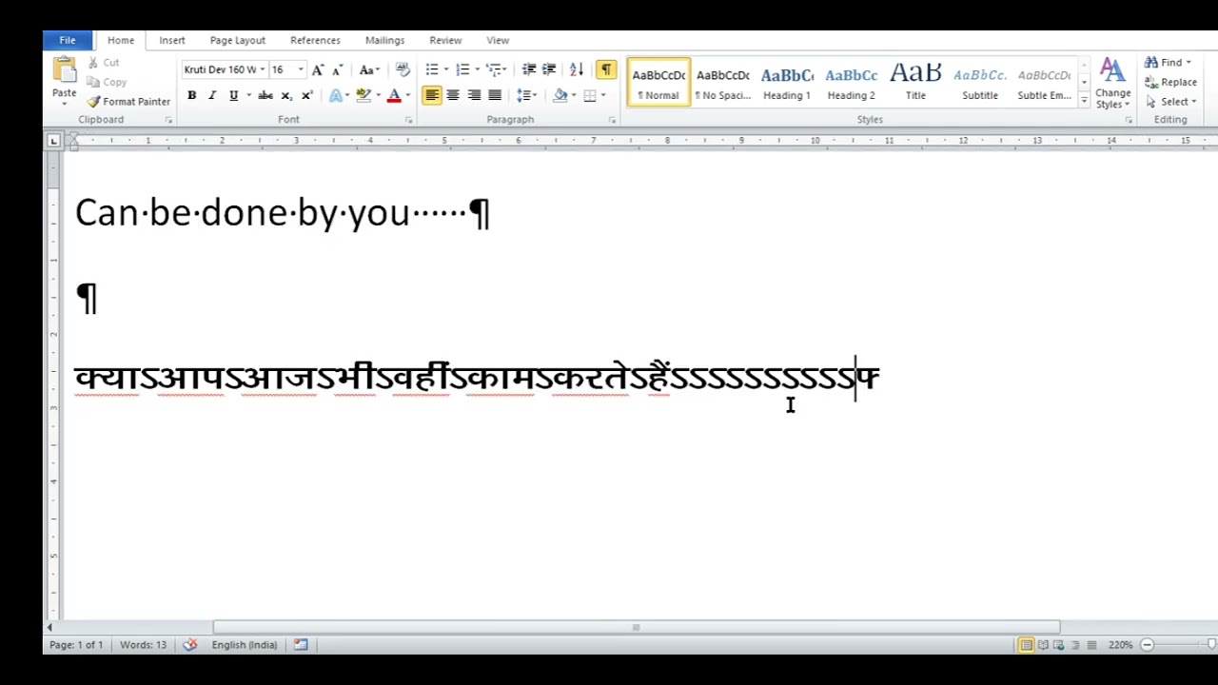Click the Copy button

(107, 82)
